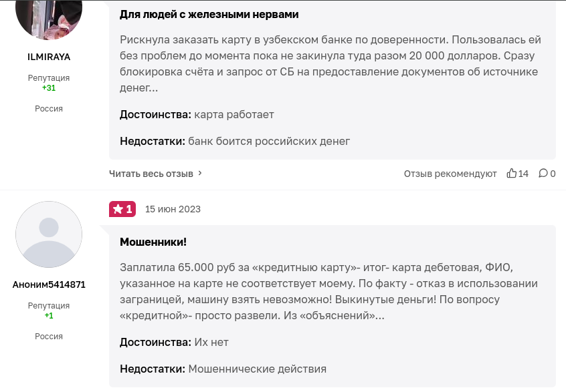Click the 15 июн 2023 review date
This screenshot has width=566, height=388.
(x=173, y=209)
